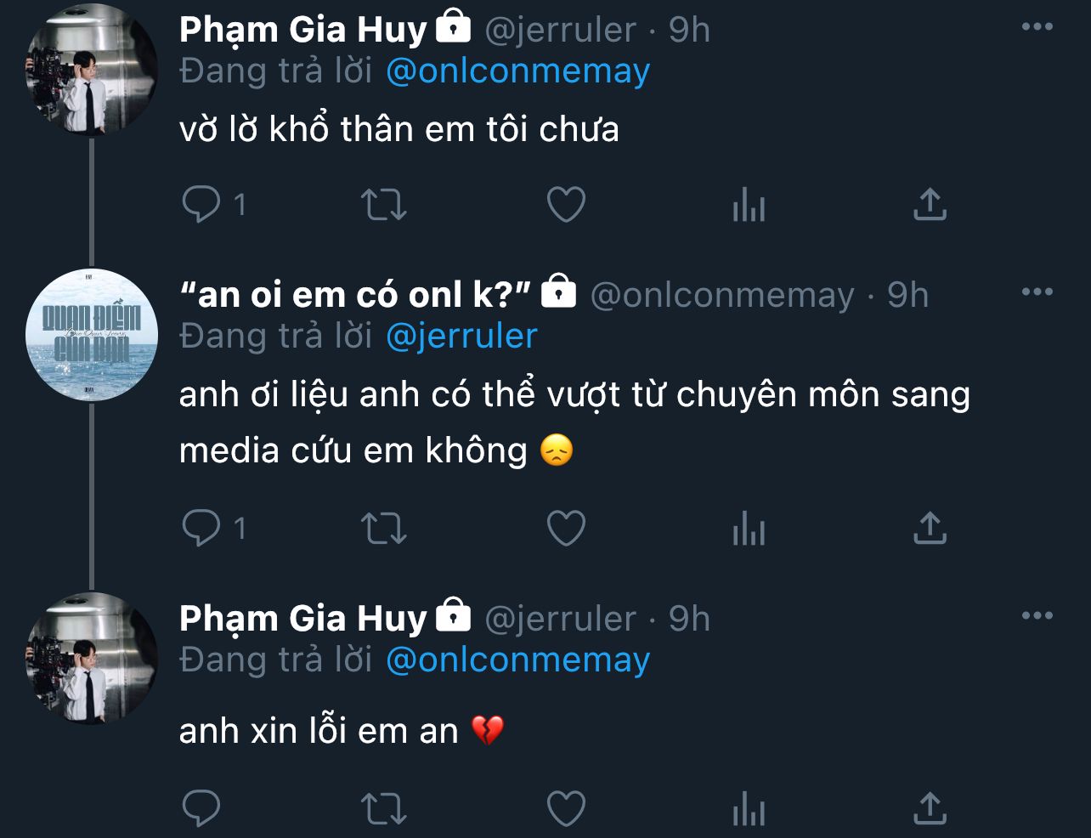
Task: View analytics for the first tweet
Action: coord(749,205)
